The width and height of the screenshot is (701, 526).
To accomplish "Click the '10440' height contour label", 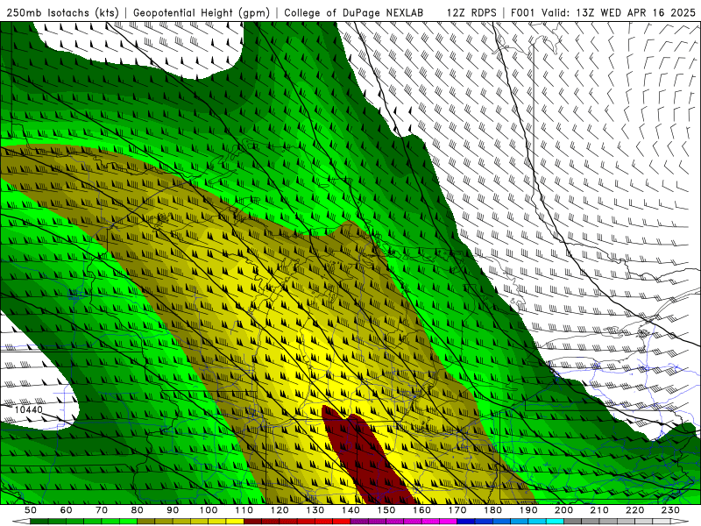I will (29, 409).
